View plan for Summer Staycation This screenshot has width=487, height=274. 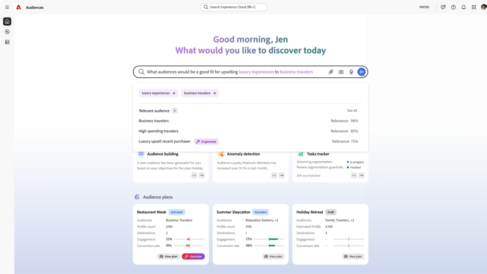pos(273,256)
